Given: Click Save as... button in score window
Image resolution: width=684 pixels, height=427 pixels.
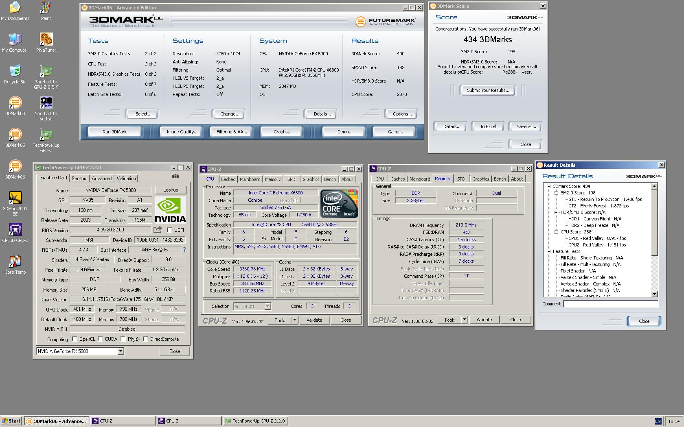Looking at the screenshot, I should pyautogui.click(x=526, y=126).
